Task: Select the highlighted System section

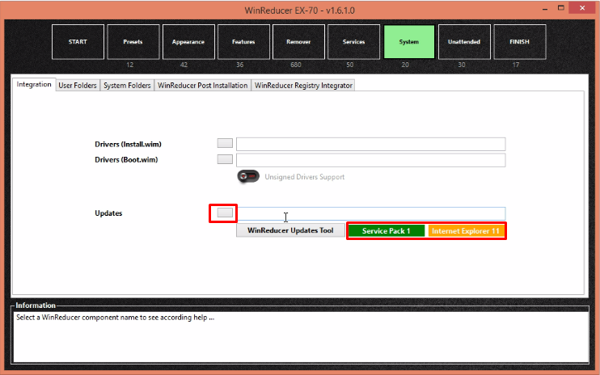Action: point(409,42)
